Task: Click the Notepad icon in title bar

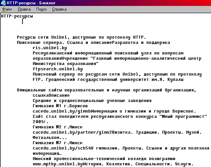Action: click(x=3, y=3)
